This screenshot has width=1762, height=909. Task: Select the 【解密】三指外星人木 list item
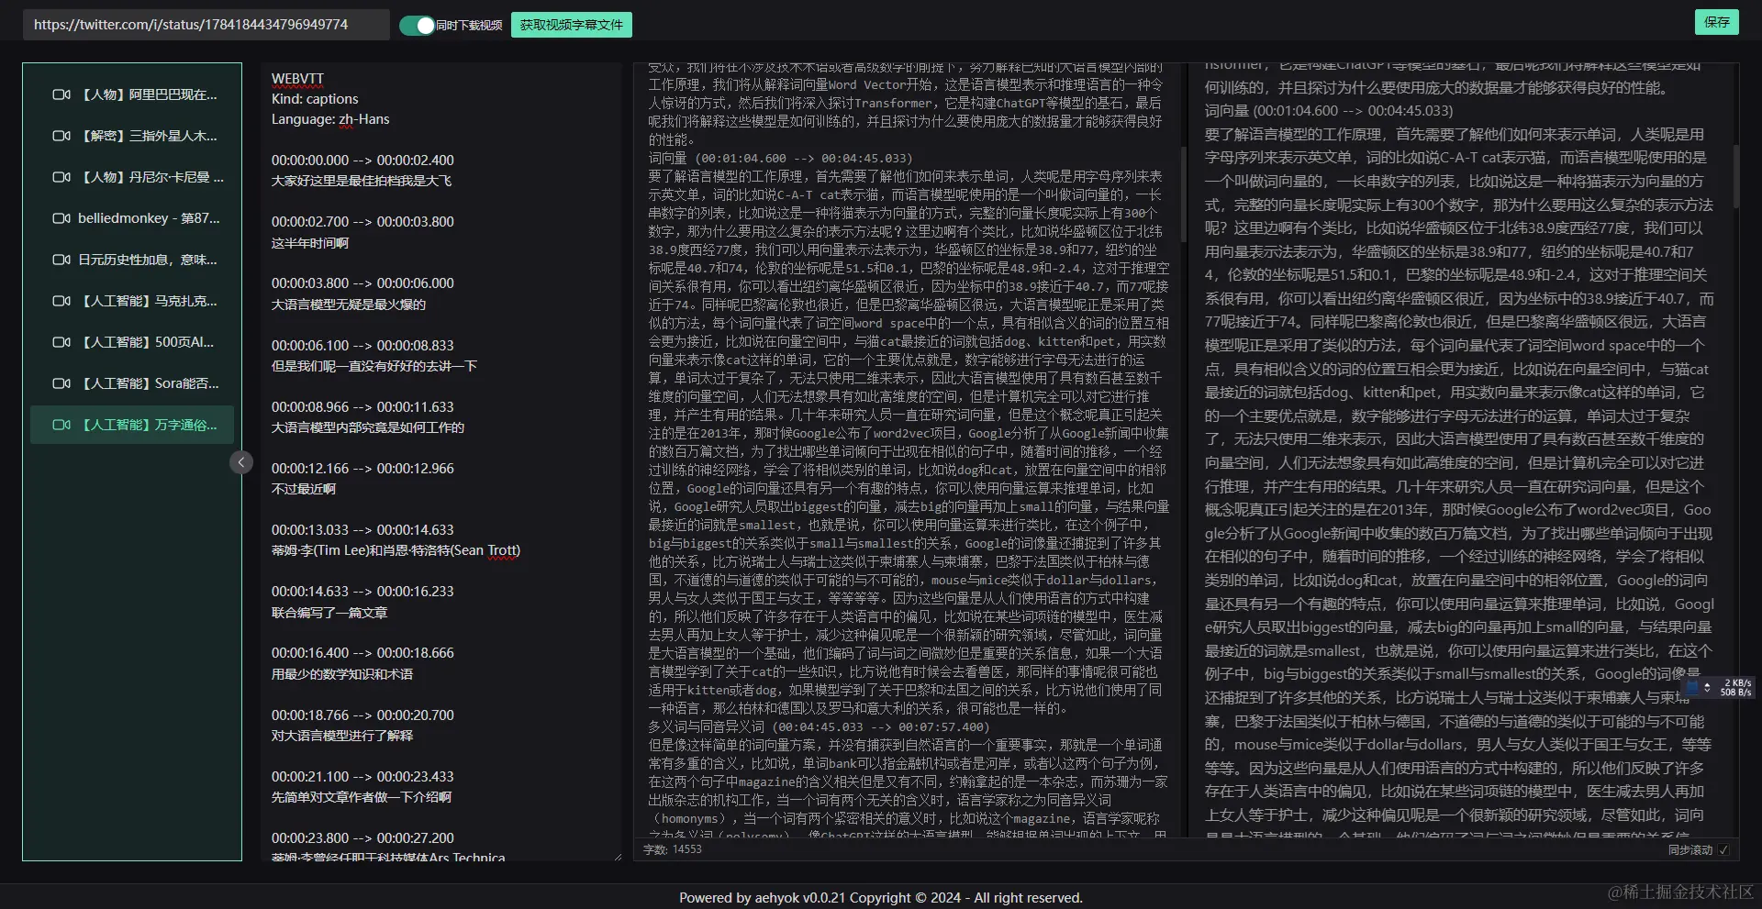click(x=132, y=136)
